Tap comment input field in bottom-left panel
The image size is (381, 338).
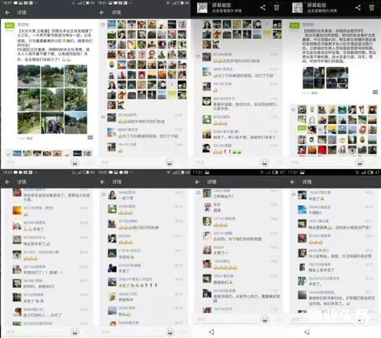click(36, 331)
